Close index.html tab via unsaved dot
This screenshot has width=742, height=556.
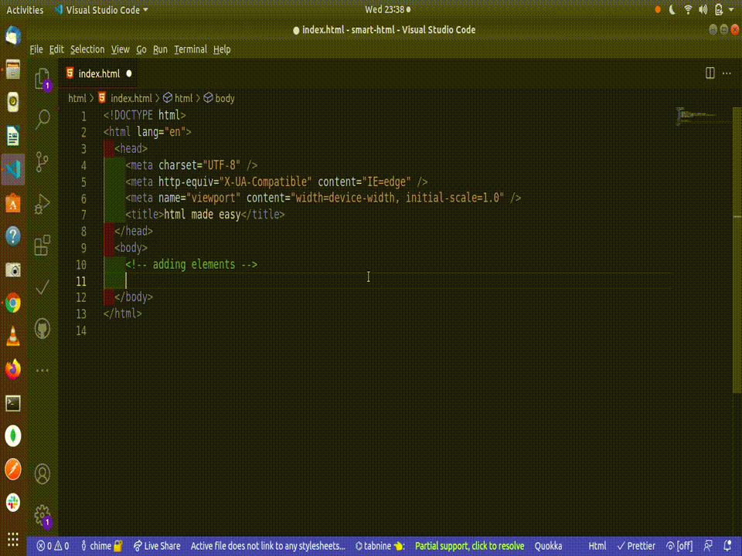(129, 74)
